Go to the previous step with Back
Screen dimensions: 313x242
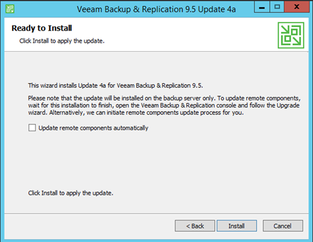coord(195,226)
